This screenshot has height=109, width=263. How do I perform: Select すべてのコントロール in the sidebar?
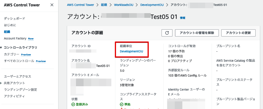click(19, 61)
